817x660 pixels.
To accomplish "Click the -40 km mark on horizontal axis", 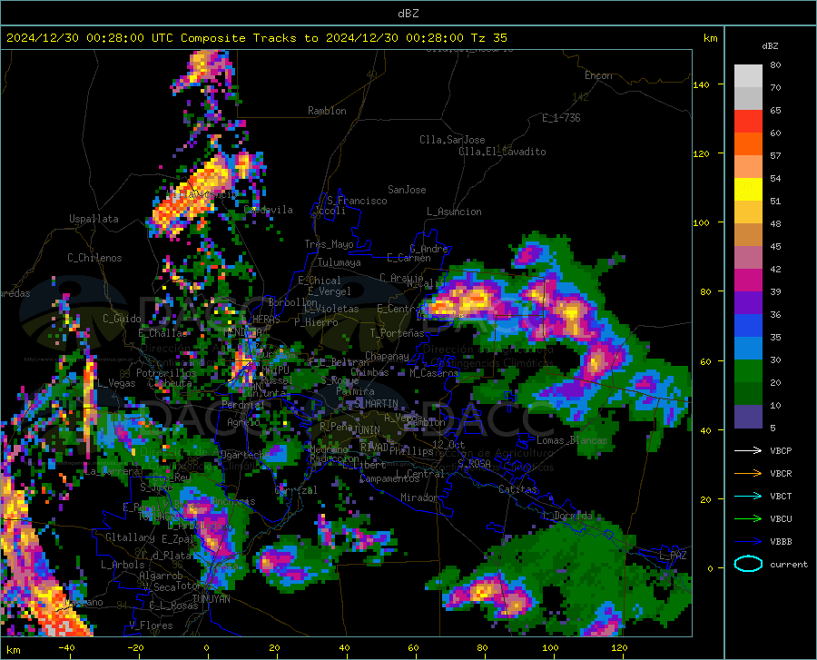I will click(66, 647).
